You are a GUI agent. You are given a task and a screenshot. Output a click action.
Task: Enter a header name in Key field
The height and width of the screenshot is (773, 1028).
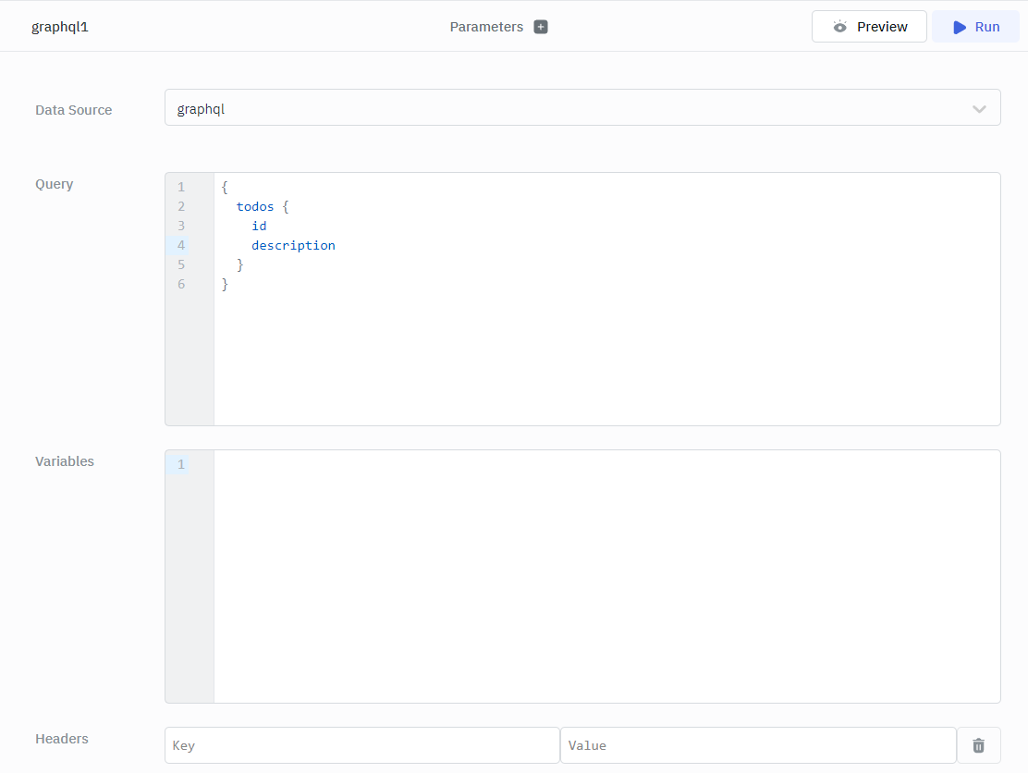361,745
